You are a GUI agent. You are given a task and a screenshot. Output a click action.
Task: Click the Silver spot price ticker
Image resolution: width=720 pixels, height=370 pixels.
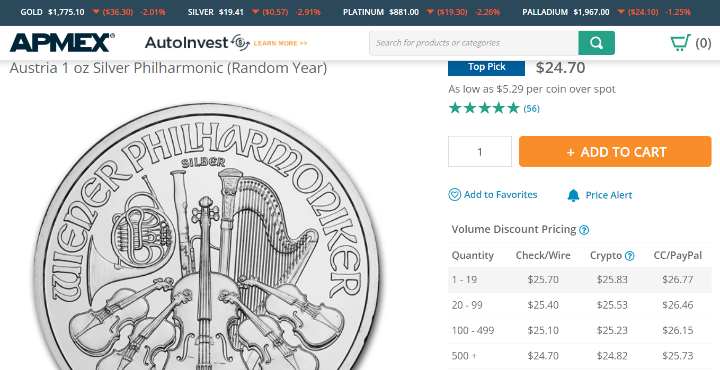coord(254,12)
